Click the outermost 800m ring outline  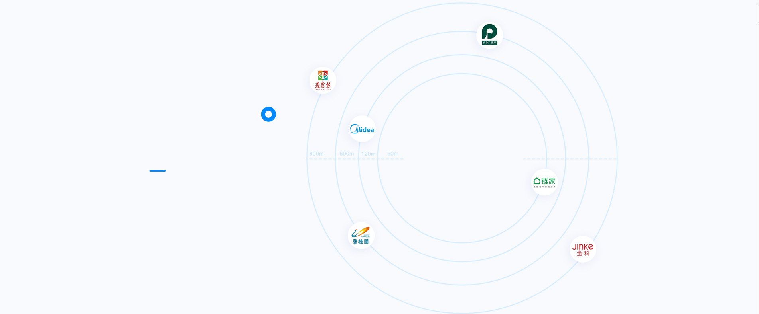pyautogui.click(x=462, y=3)
